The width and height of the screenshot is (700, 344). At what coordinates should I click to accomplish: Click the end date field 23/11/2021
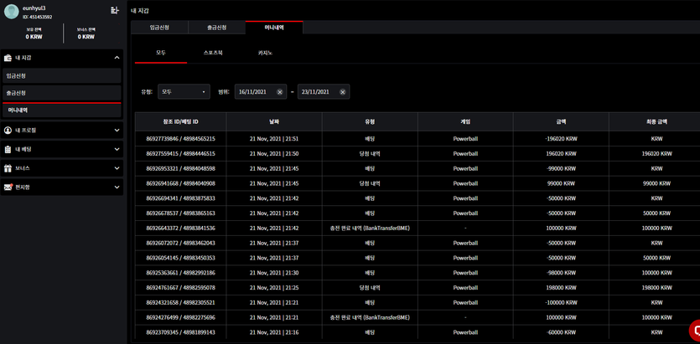(324, 92)
